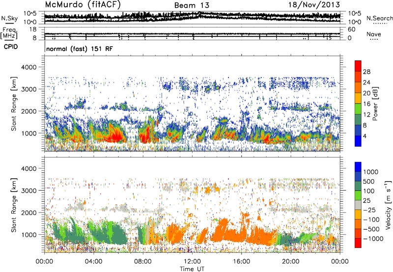Select the 16:00 time tick label
This screenshot has width=393, height=272.
pos(241,262)
